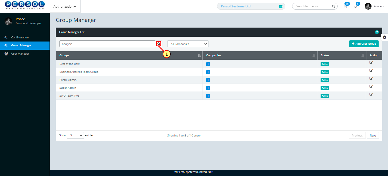Edit the Best of the Best group
The image size is (388, 176).
point(371,62)
